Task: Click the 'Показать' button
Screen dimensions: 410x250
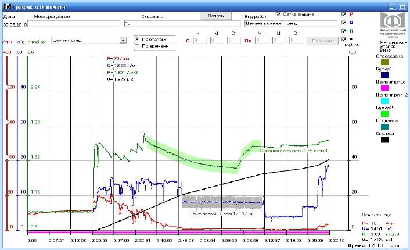Action: 323,41
